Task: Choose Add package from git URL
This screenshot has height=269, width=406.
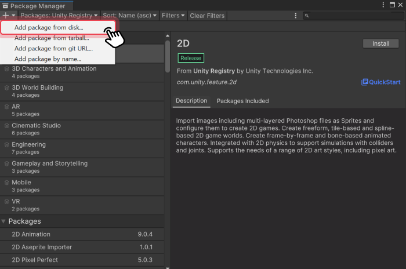Action: [x=53, y=49]
